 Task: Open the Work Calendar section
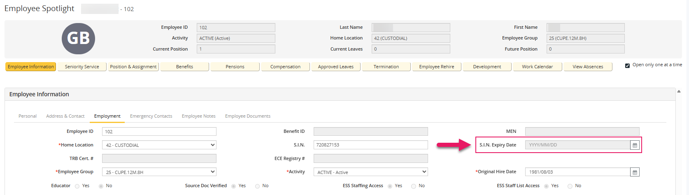[538, 67]
